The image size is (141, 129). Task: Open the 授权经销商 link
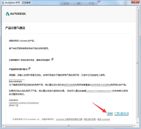[x=69, y=85]
